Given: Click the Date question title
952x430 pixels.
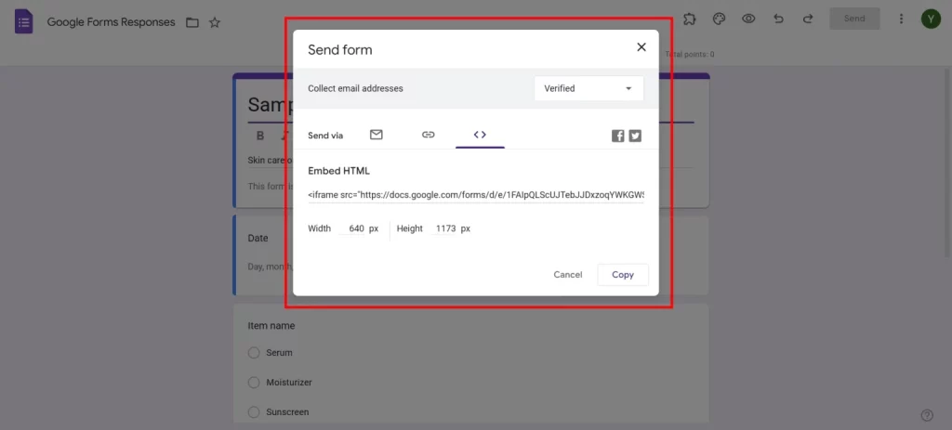Looking at the screenshot, I should point(258,239).
